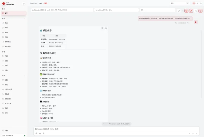
Task: Open 外观与设置 appearance settings
Action: pyautogui.click(x=14, y=89)
